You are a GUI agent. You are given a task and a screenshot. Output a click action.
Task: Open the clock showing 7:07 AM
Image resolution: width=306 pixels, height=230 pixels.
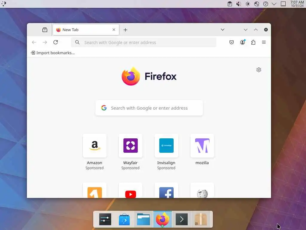(297, 4)
